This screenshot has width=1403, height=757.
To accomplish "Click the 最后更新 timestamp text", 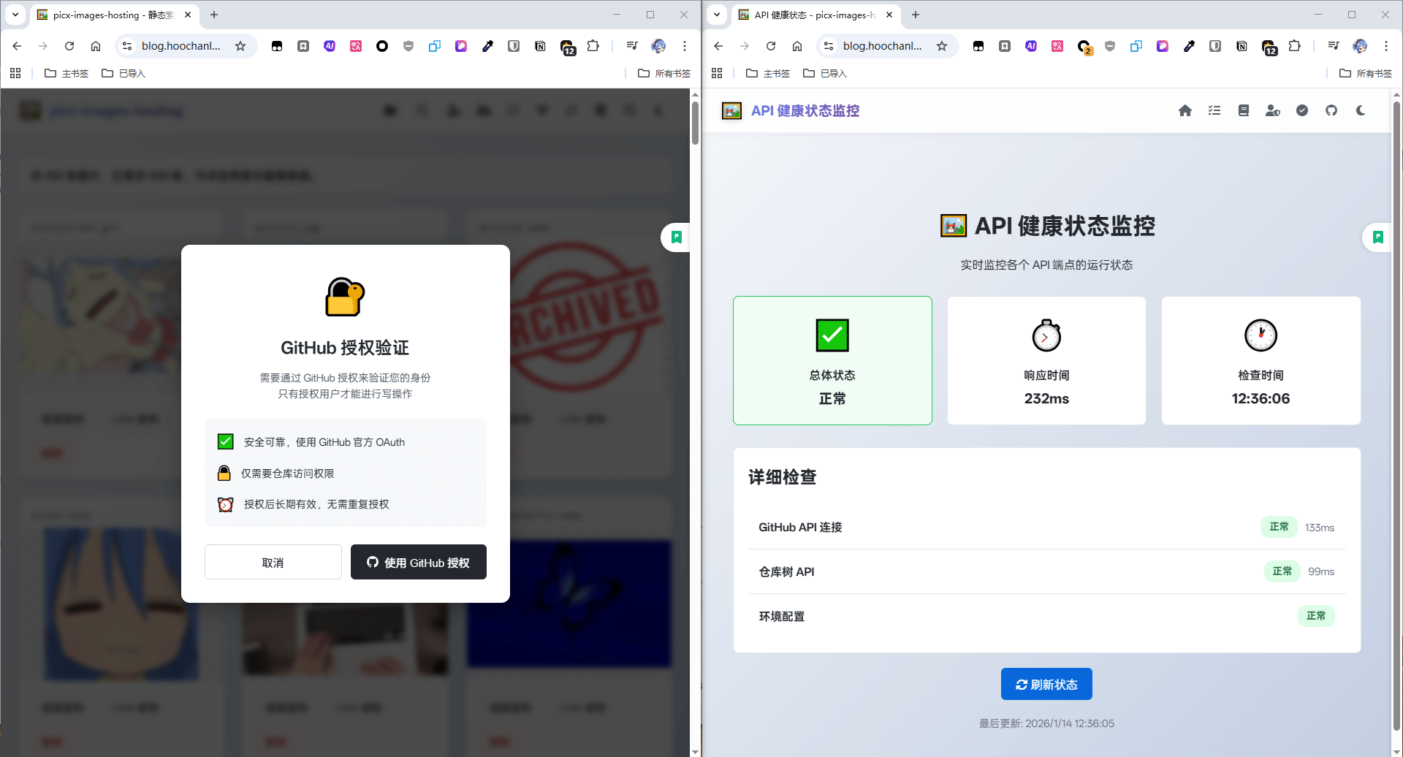I will 1046,723.
